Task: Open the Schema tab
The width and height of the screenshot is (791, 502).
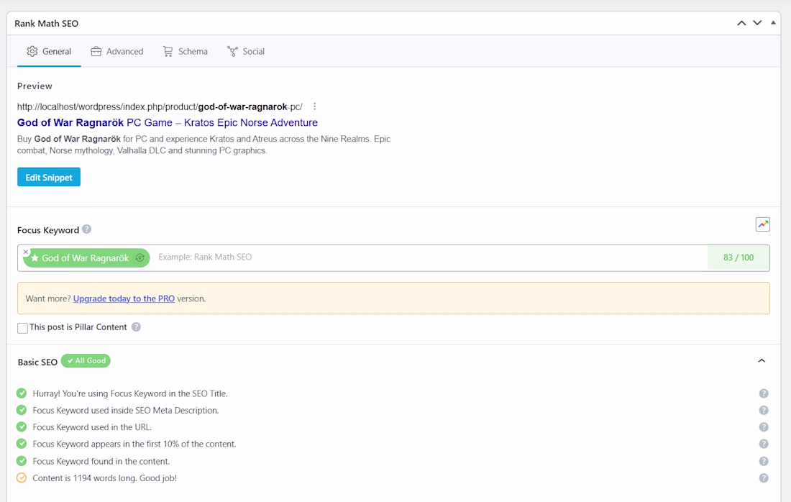Action: point(185,52)
